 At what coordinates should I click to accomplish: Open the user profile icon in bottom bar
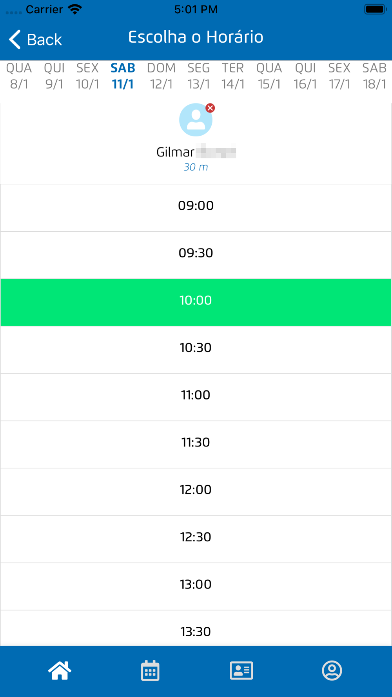332,670
